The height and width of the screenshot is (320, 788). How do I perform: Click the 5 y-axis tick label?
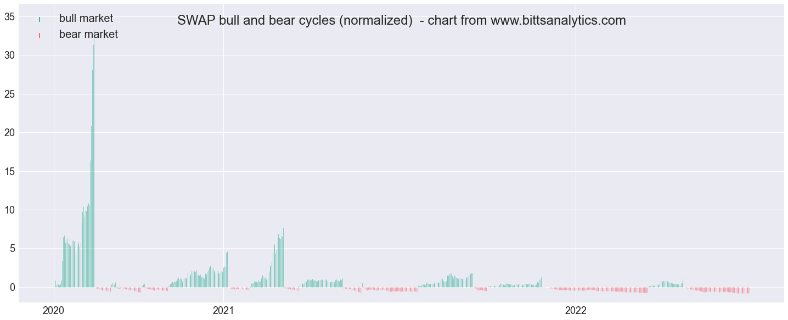pos(12,249)
